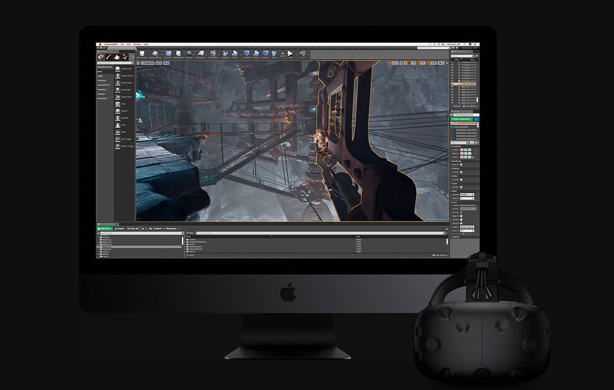614x390 pixels.
Task: Open the Visual Effects category
Action: point(103,85)
